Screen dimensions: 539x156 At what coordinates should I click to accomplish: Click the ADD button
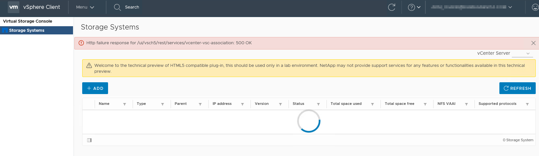pos(95,88)
